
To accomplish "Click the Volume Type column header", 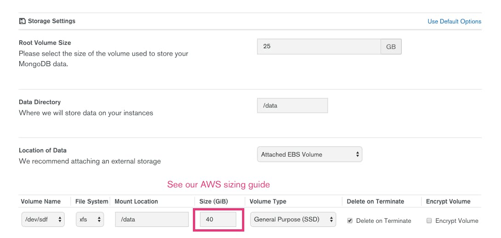I will pyautogui.click(x=268, y=202).
